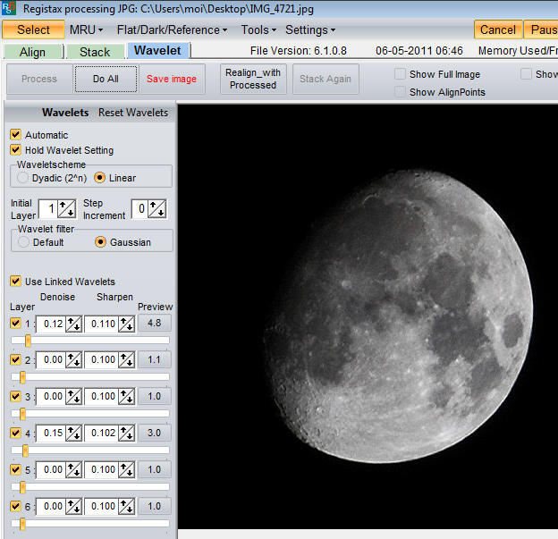
Task: Click Layer 4 Denoise spinner arrows
Action: click(73, 434)
